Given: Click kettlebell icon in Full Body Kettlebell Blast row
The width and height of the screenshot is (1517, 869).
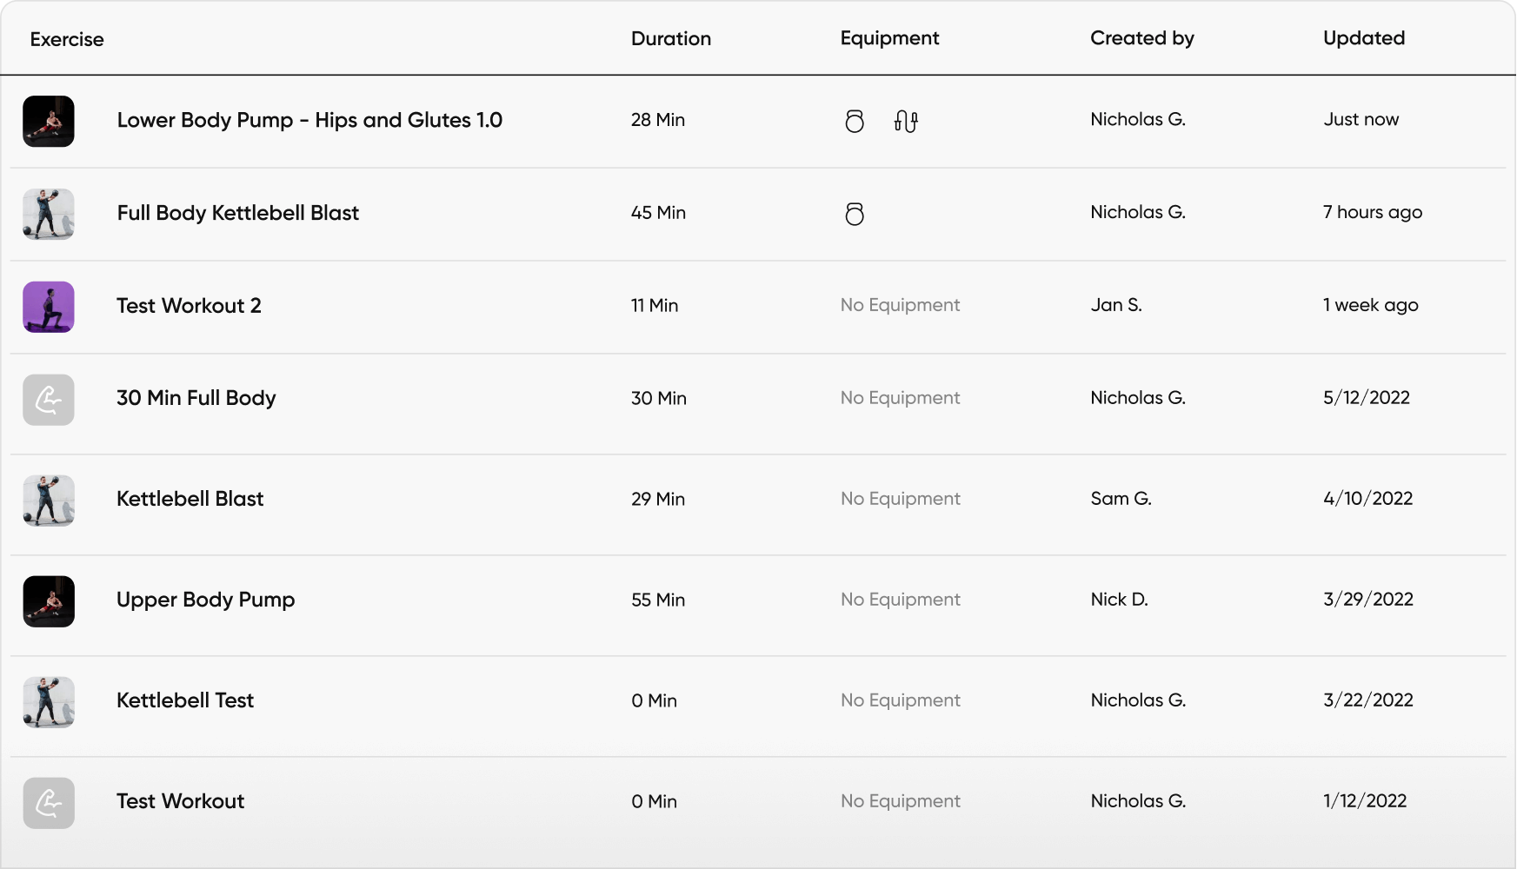Looking at the screenshot, I should pos(855,214).
